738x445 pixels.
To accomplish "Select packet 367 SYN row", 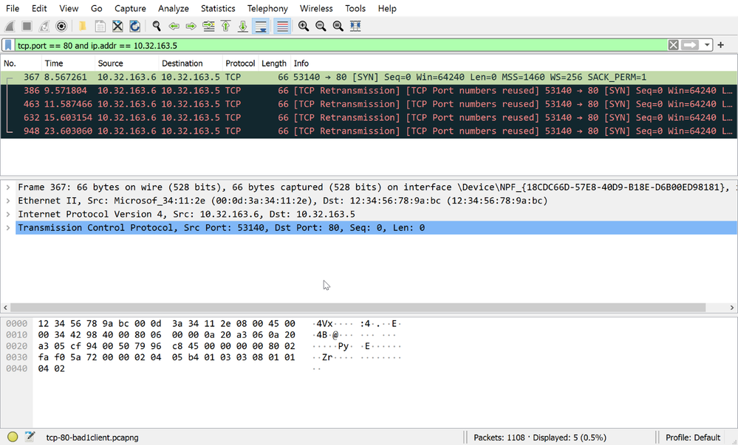I will [369, 77].
